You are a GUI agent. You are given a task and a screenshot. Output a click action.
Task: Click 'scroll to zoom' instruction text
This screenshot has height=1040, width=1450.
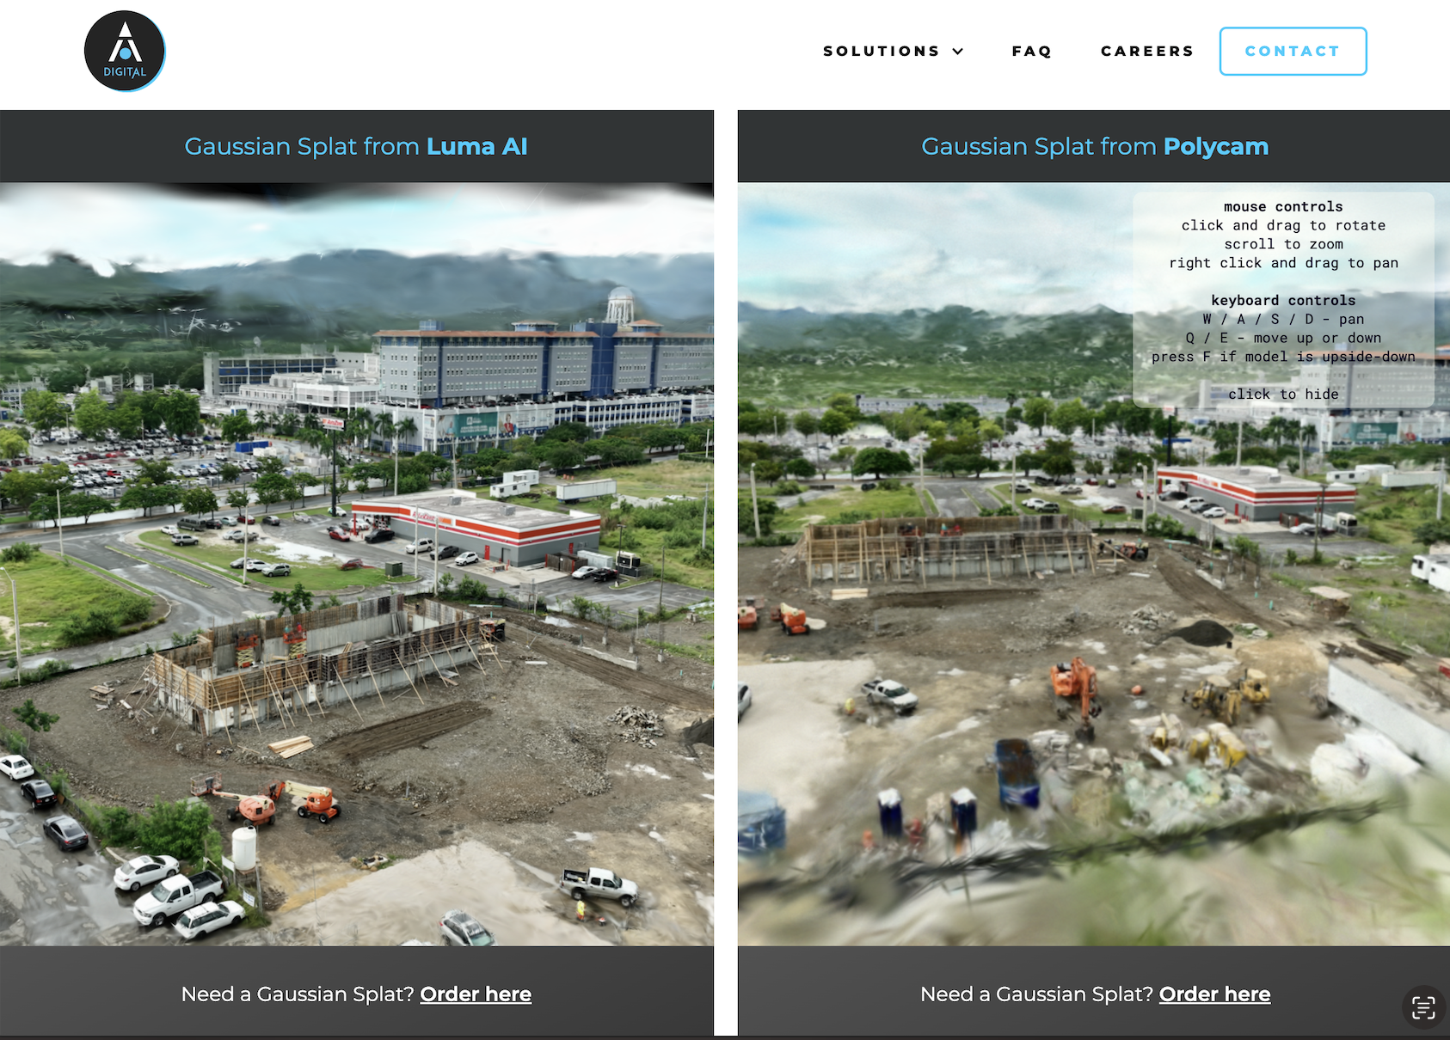point(1283,244)
